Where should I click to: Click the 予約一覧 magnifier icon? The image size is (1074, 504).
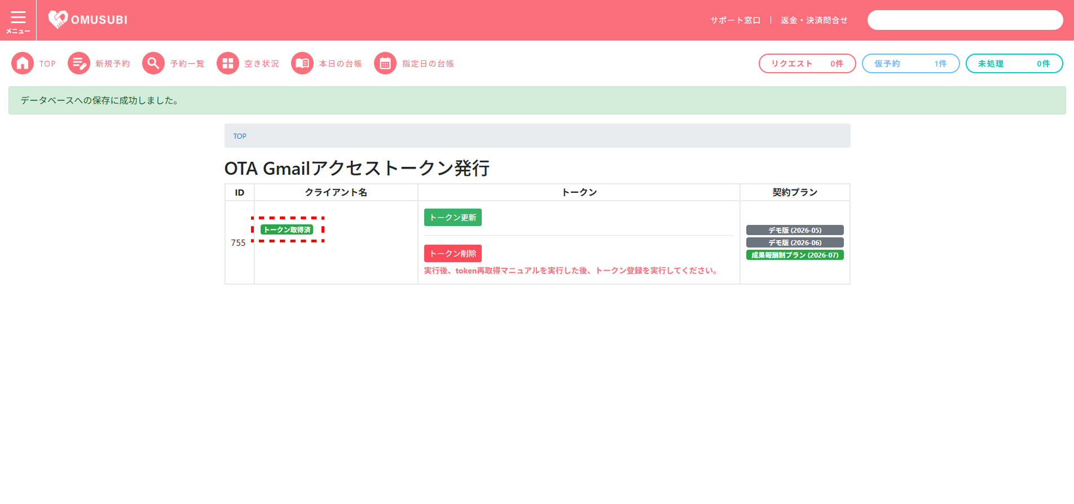pos(153,64)
